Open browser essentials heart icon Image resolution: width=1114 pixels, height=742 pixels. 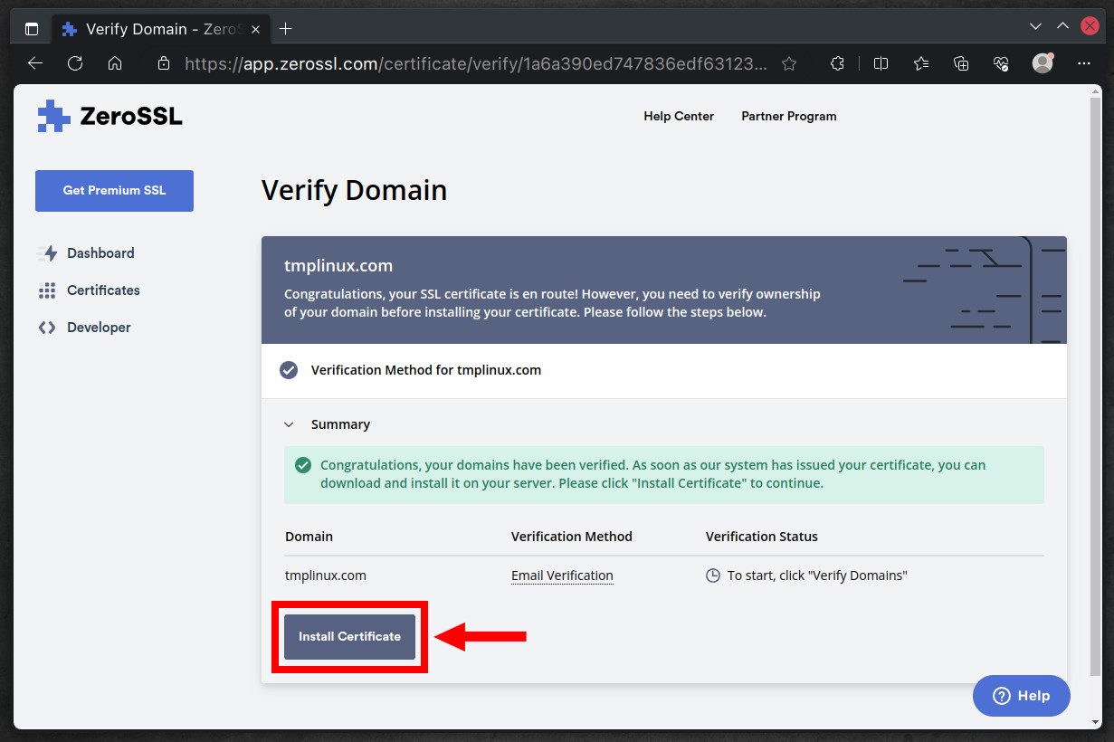[1001, 63]
